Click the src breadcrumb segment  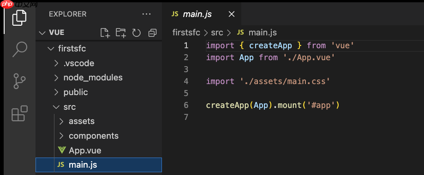point(217,33)
